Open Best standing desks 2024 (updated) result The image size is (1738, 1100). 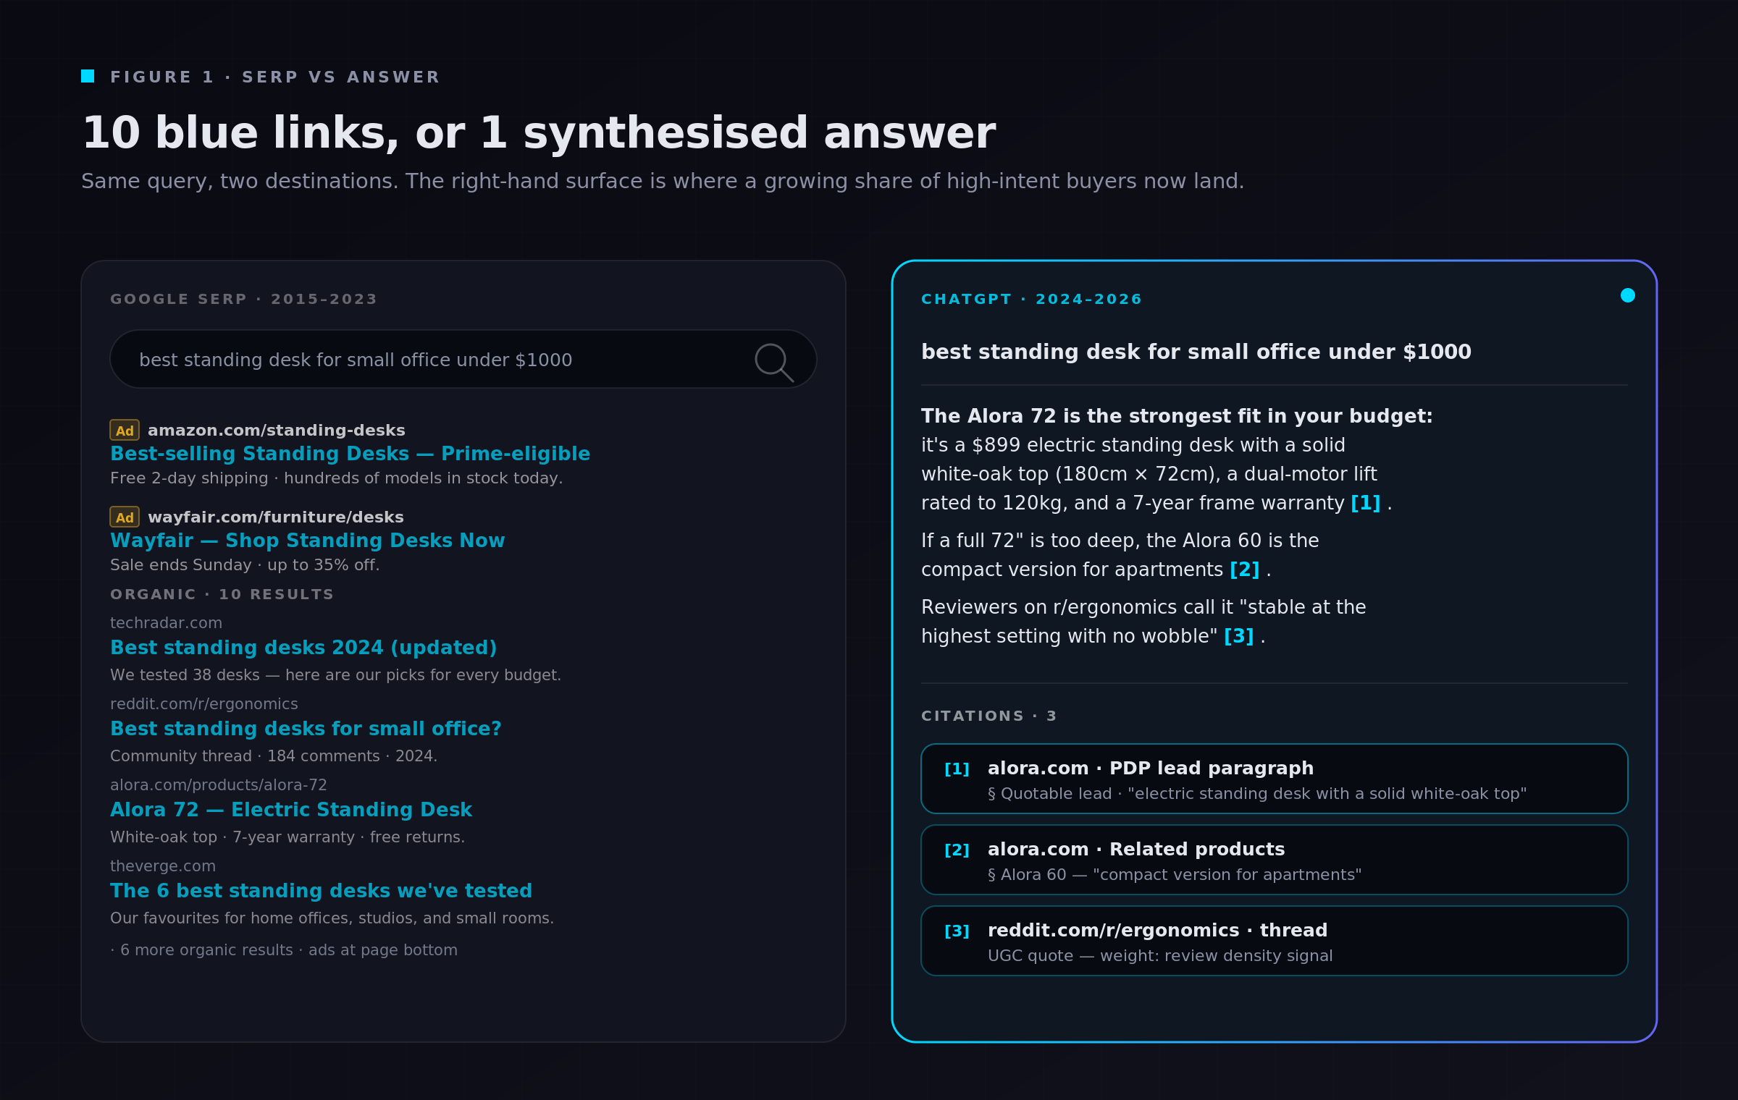(303, 648)
